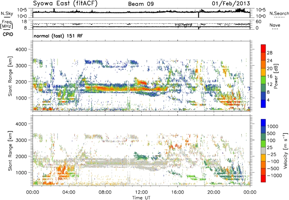Pick the blue top segment of Velocity color bar
289x200 pixels.
[263, 122]
